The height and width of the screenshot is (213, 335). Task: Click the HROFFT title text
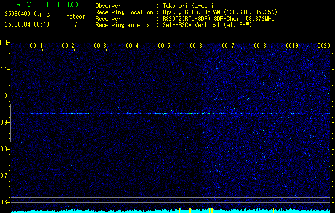click(x=33, y=4)
